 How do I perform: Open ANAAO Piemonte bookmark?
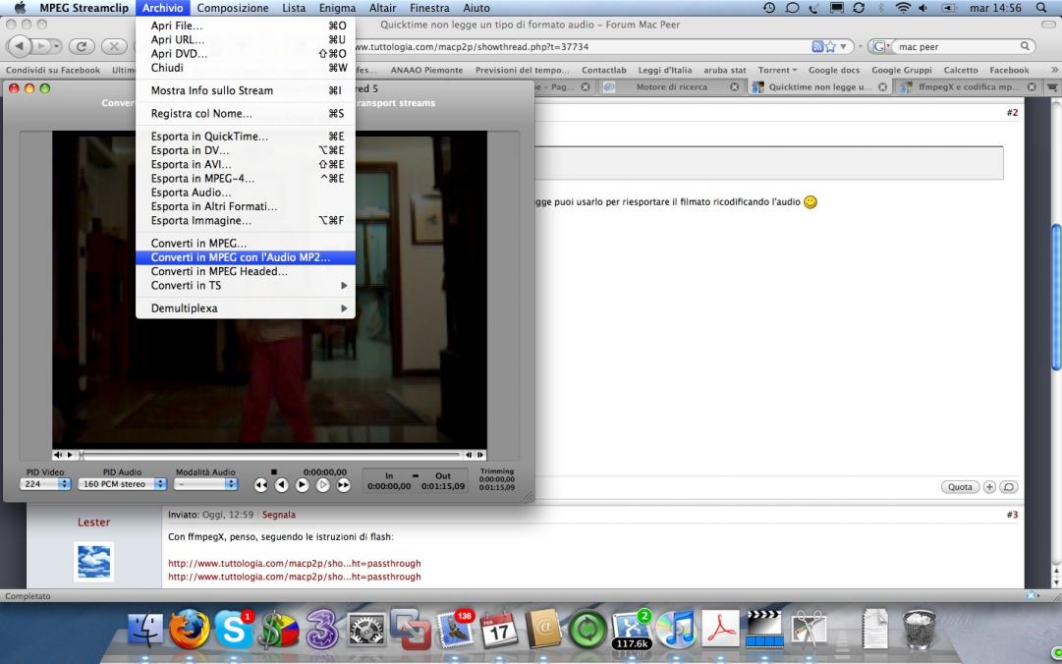coord(426,70)
